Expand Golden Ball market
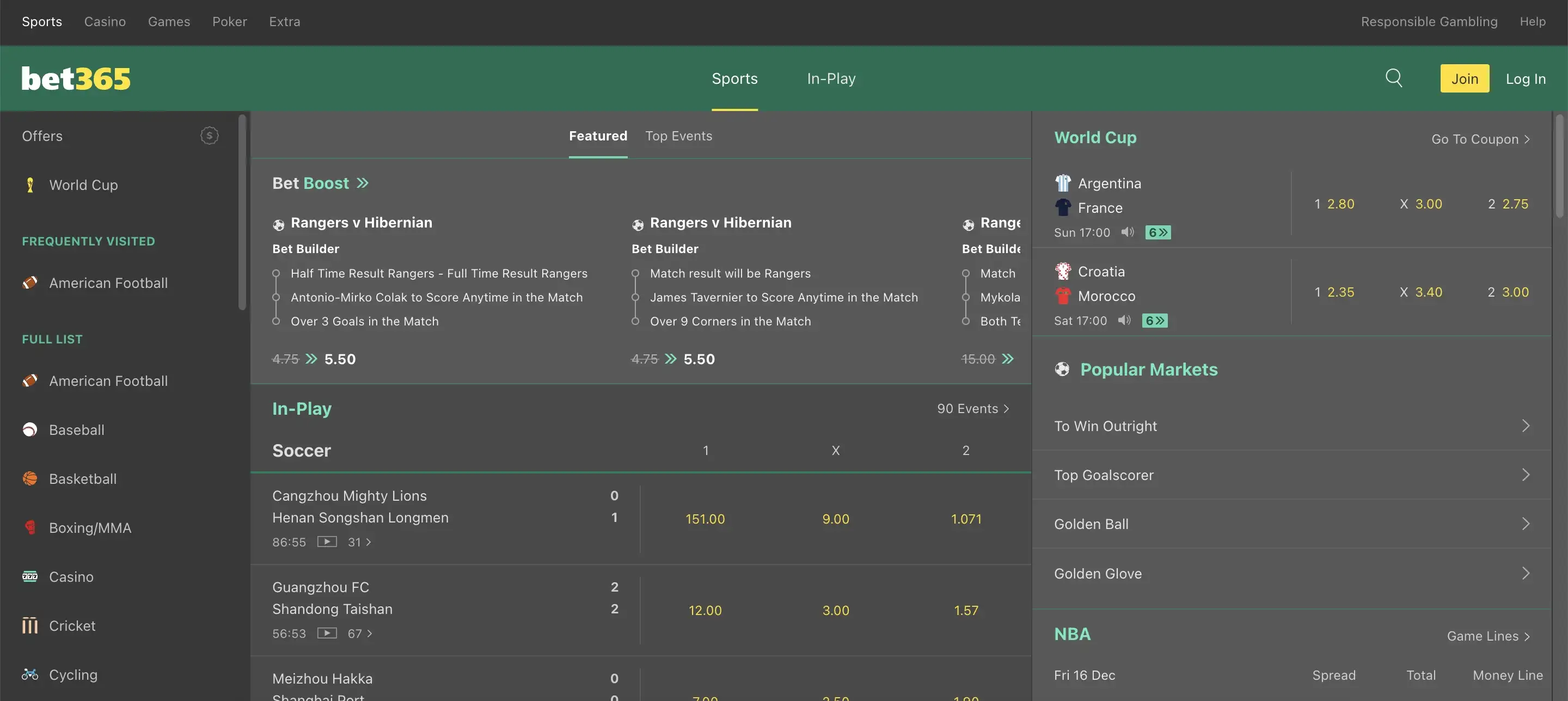 pos(1291,524)
